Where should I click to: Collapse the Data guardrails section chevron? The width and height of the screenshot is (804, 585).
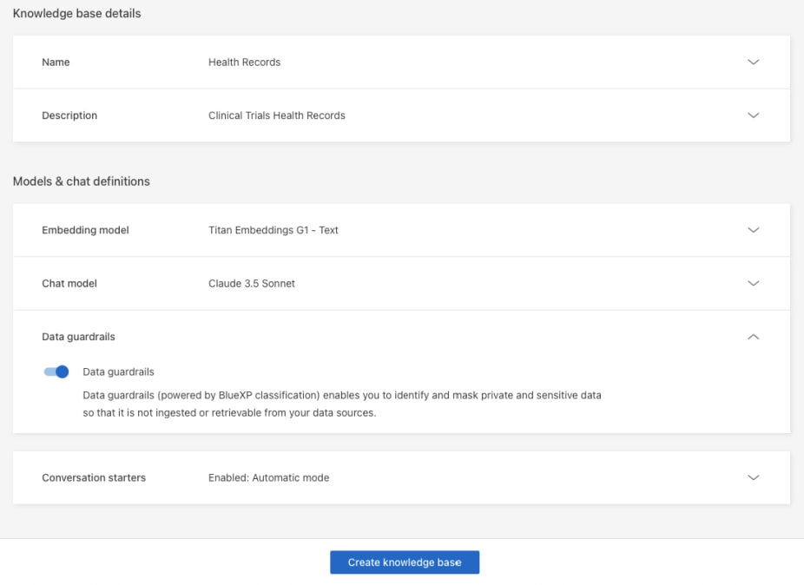(753, 337)
